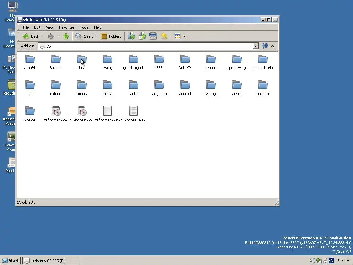Select the viostor folder

click(30, 114)
